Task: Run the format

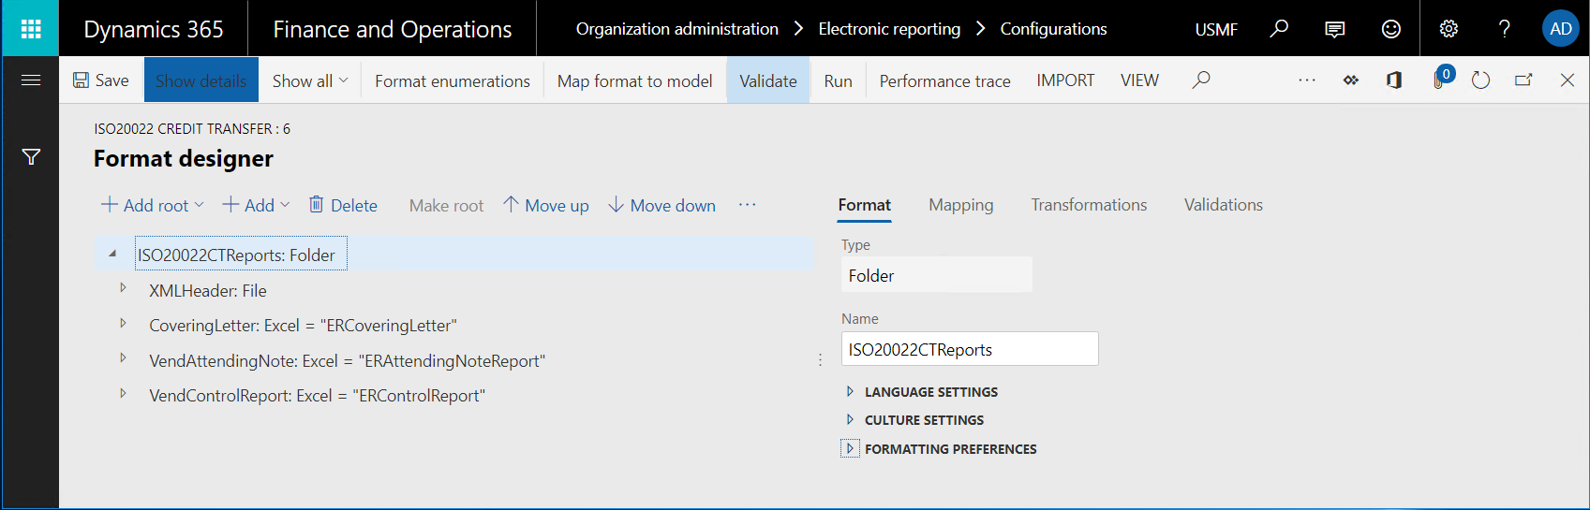Action: coord(838,80)
